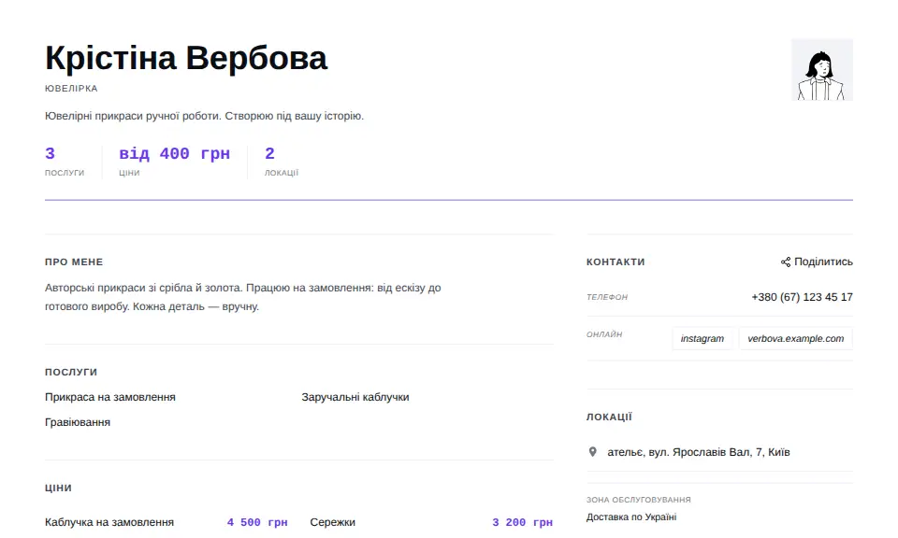
Task: Click the ПРО МЕНЕ section heading
Action: click(74, 262)
